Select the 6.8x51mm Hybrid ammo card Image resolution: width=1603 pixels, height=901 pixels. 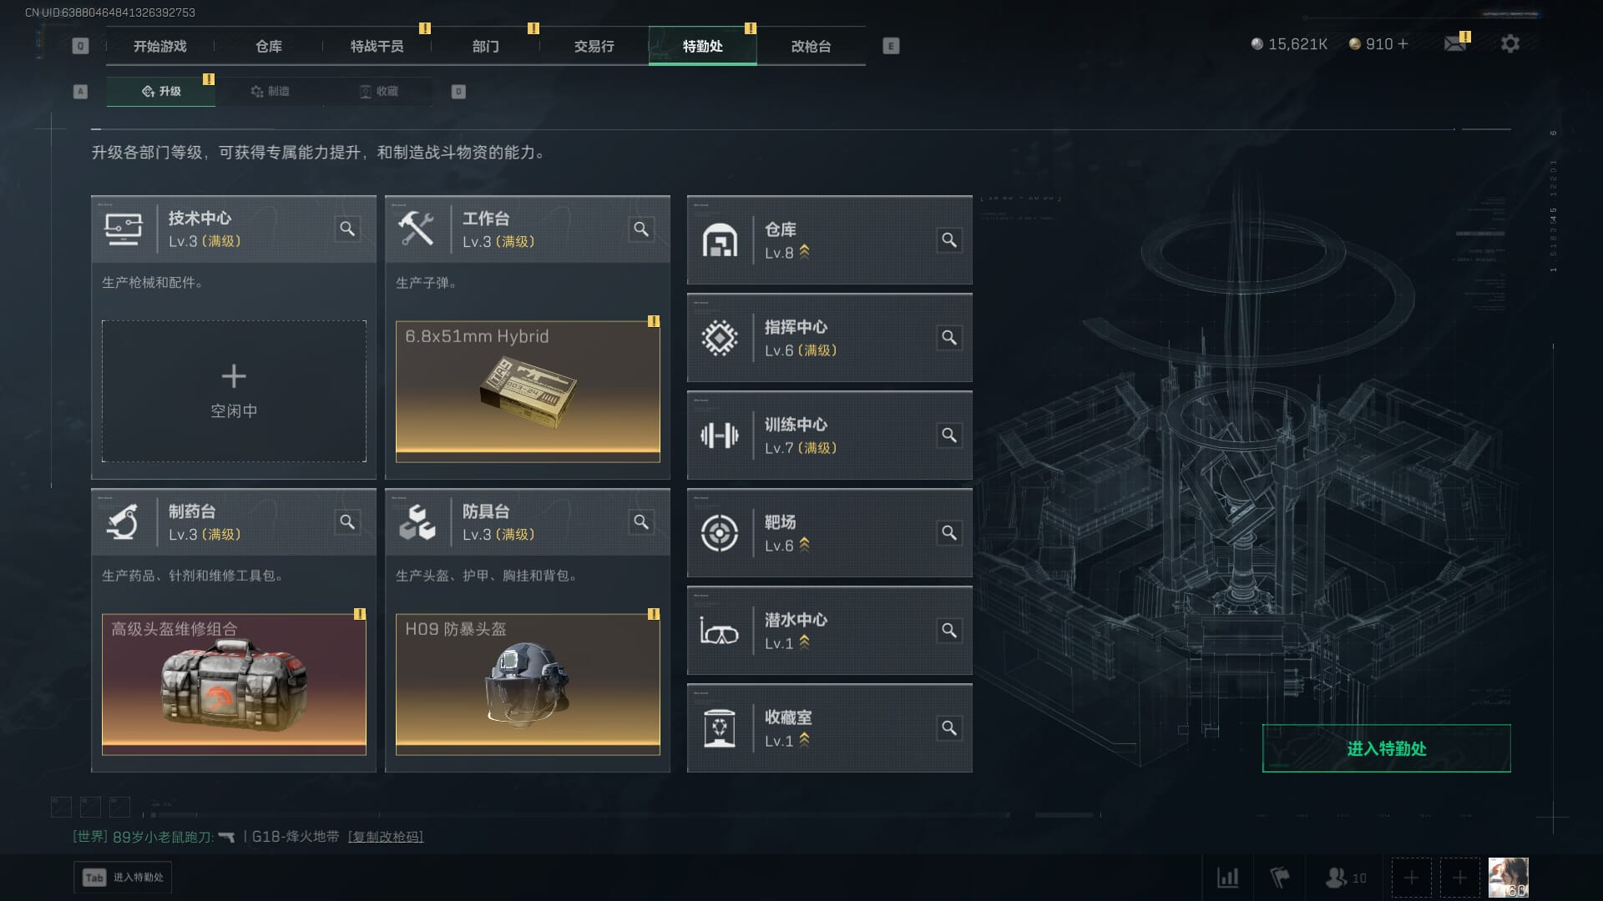(528, 391)
